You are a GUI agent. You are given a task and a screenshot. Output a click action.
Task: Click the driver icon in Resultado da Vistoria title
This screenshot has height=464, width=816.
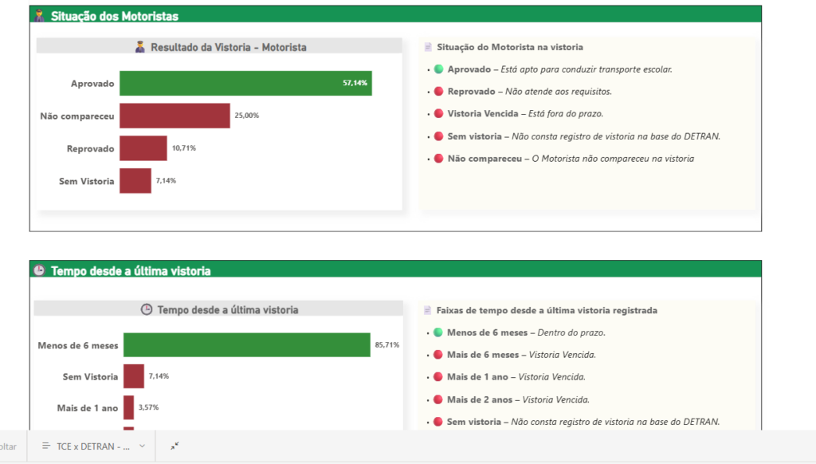tap(140, 47)
